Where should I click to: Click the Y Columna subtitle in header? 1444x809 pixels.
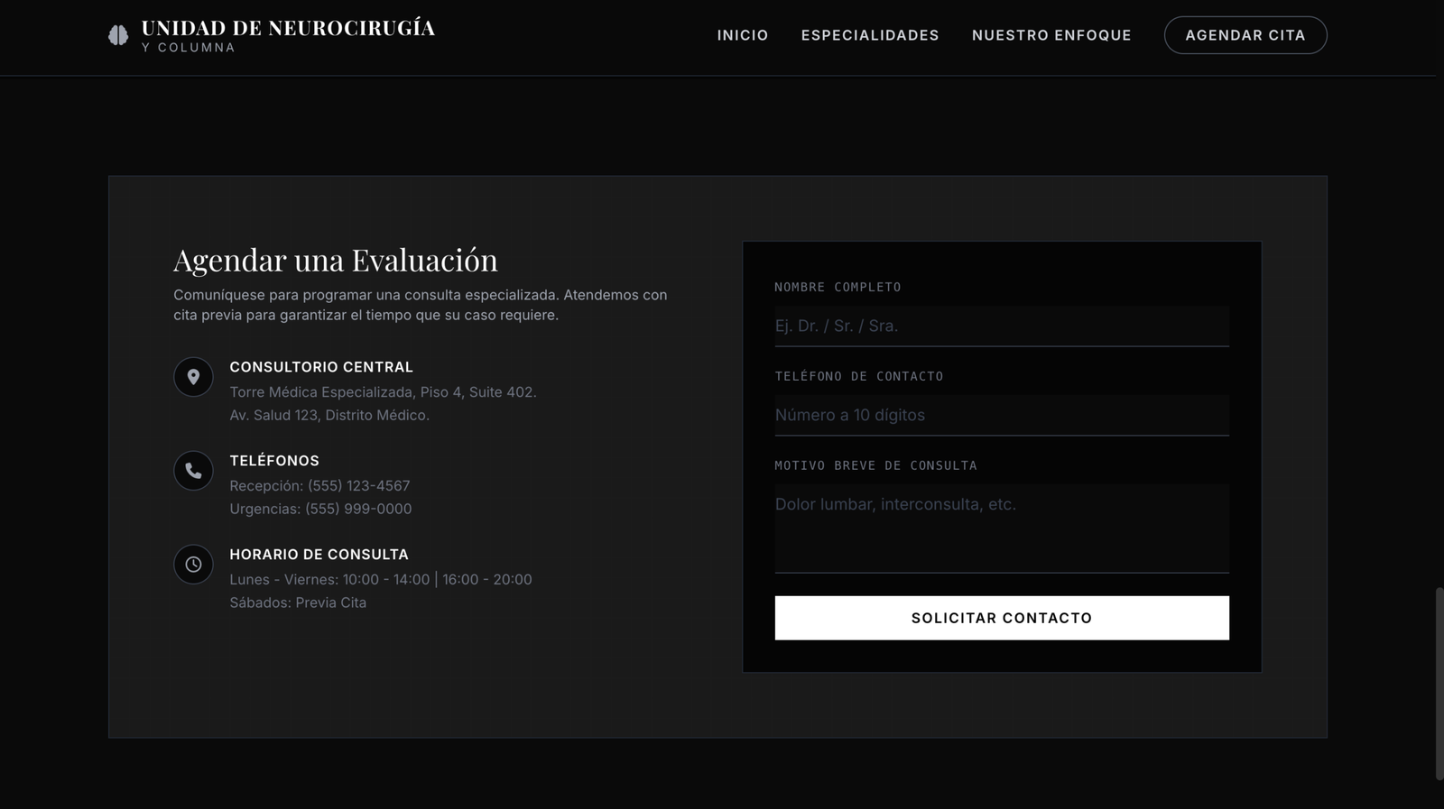[x=188, y=48]
